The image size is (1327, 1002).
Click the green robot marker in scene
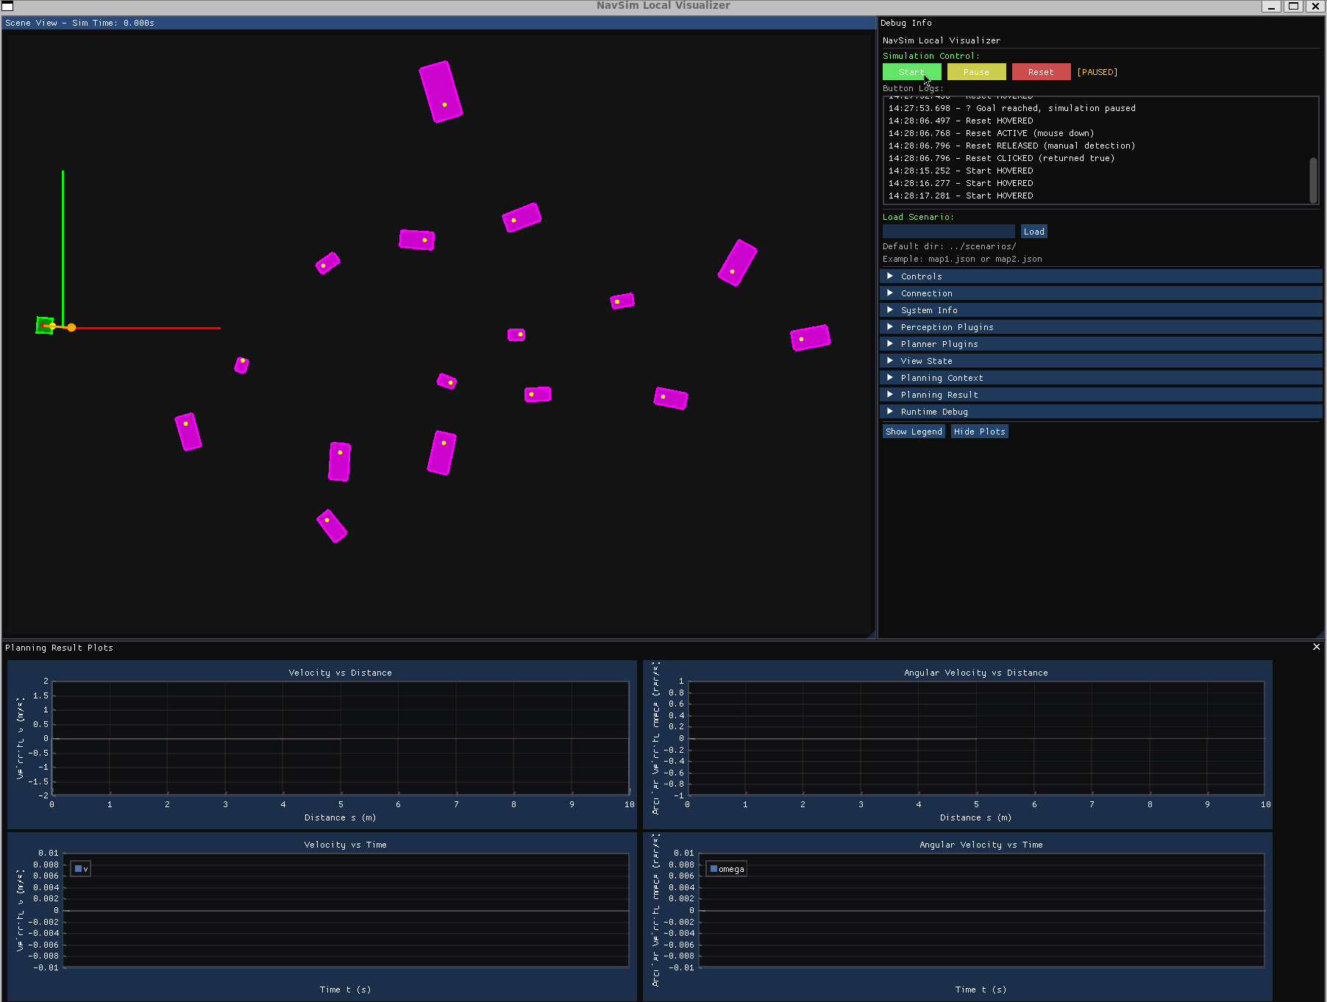pyautogui.click(x=44, y=325)
